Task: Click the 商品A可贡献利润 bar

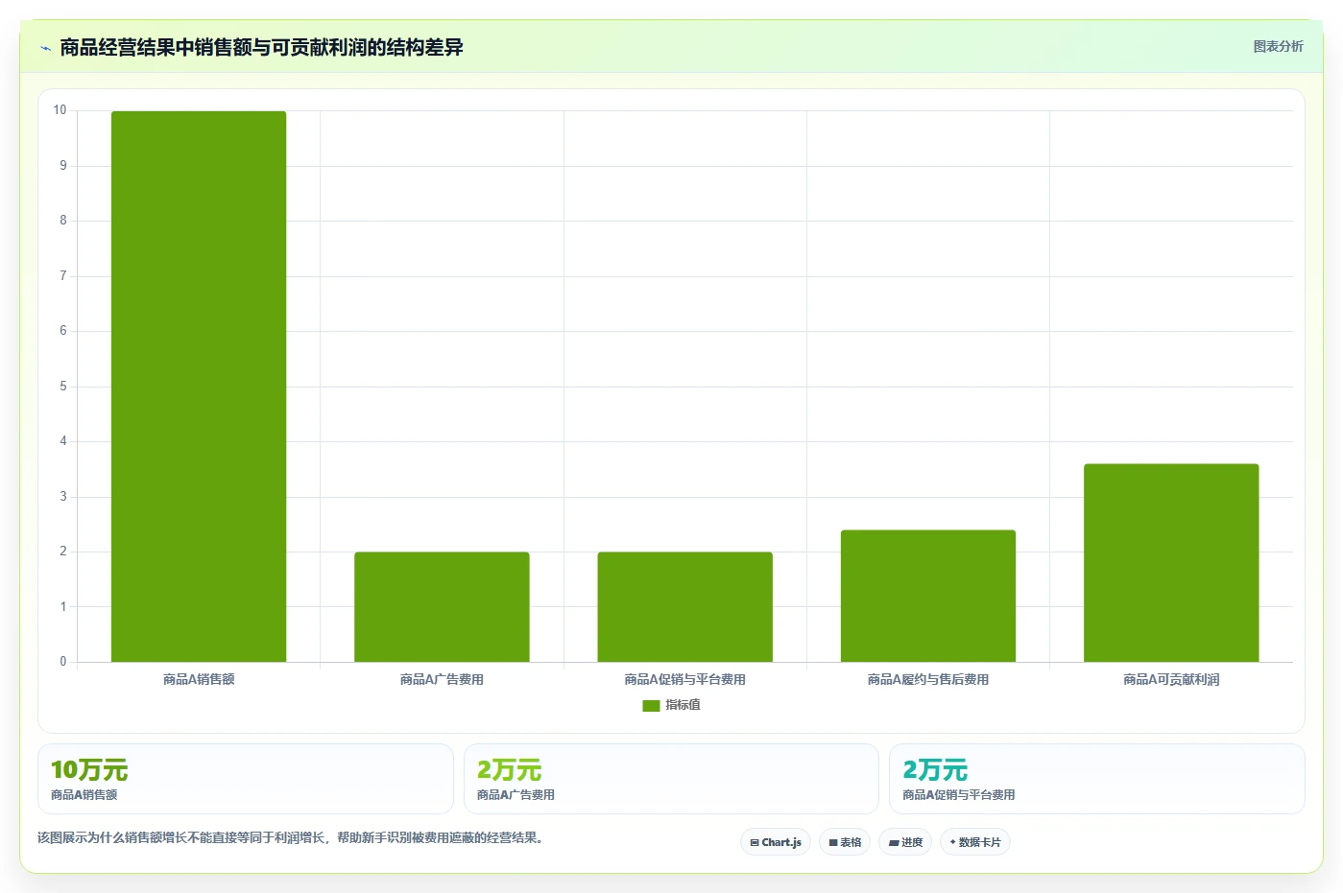Action: (1171, 563)
